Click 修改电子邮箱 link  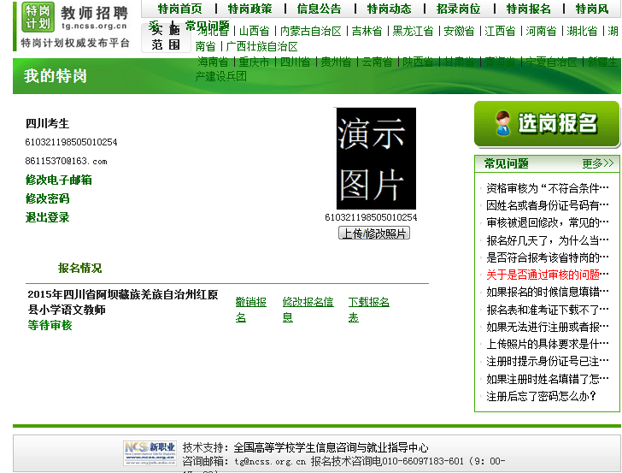click(x=59, y=180)
